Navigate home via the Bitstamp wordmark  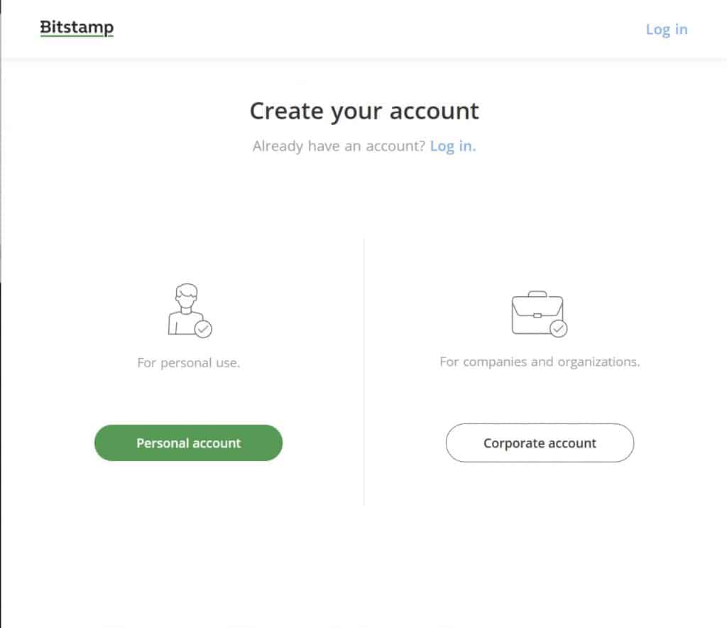click(76, 27)
